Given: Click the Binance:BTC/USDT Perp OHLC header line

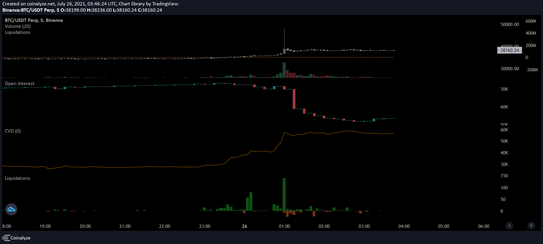Looking at the screenshot, I should click(82, 10).
